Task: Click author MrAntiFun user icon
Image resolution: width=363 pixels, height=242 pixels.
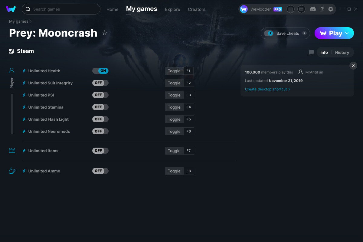Action: pos(301,72)
